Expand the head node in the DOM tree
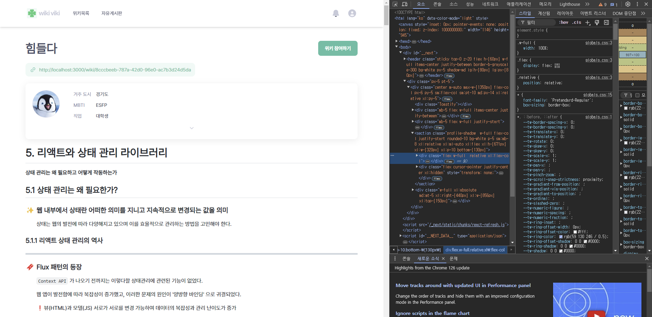The width and height of the screenshot is (652, 317). (396, 41)
